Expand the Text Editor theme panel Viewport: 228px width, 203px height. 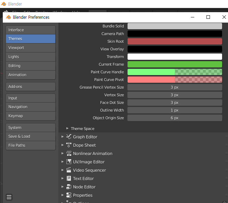(x=63, y=178)
